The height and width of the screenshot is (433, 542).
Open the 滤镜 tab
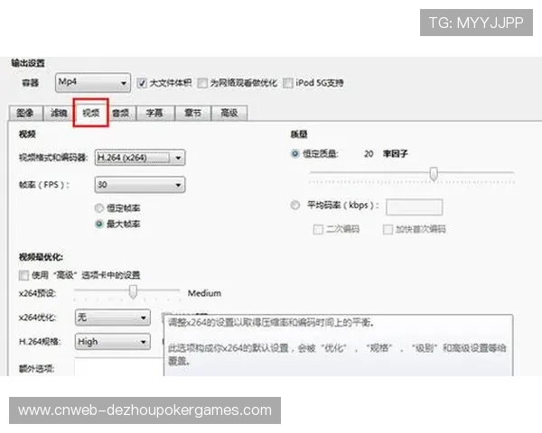(58, 113)
